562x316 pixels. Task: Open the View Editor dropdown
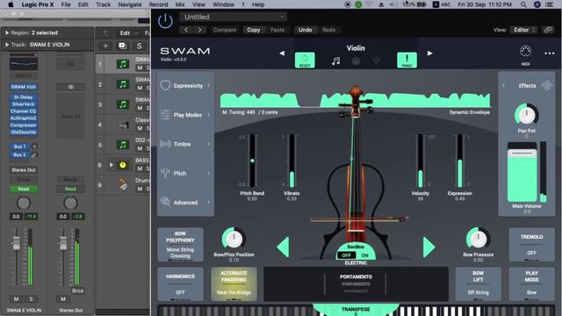pyautogui.click(x=523, y=30)
